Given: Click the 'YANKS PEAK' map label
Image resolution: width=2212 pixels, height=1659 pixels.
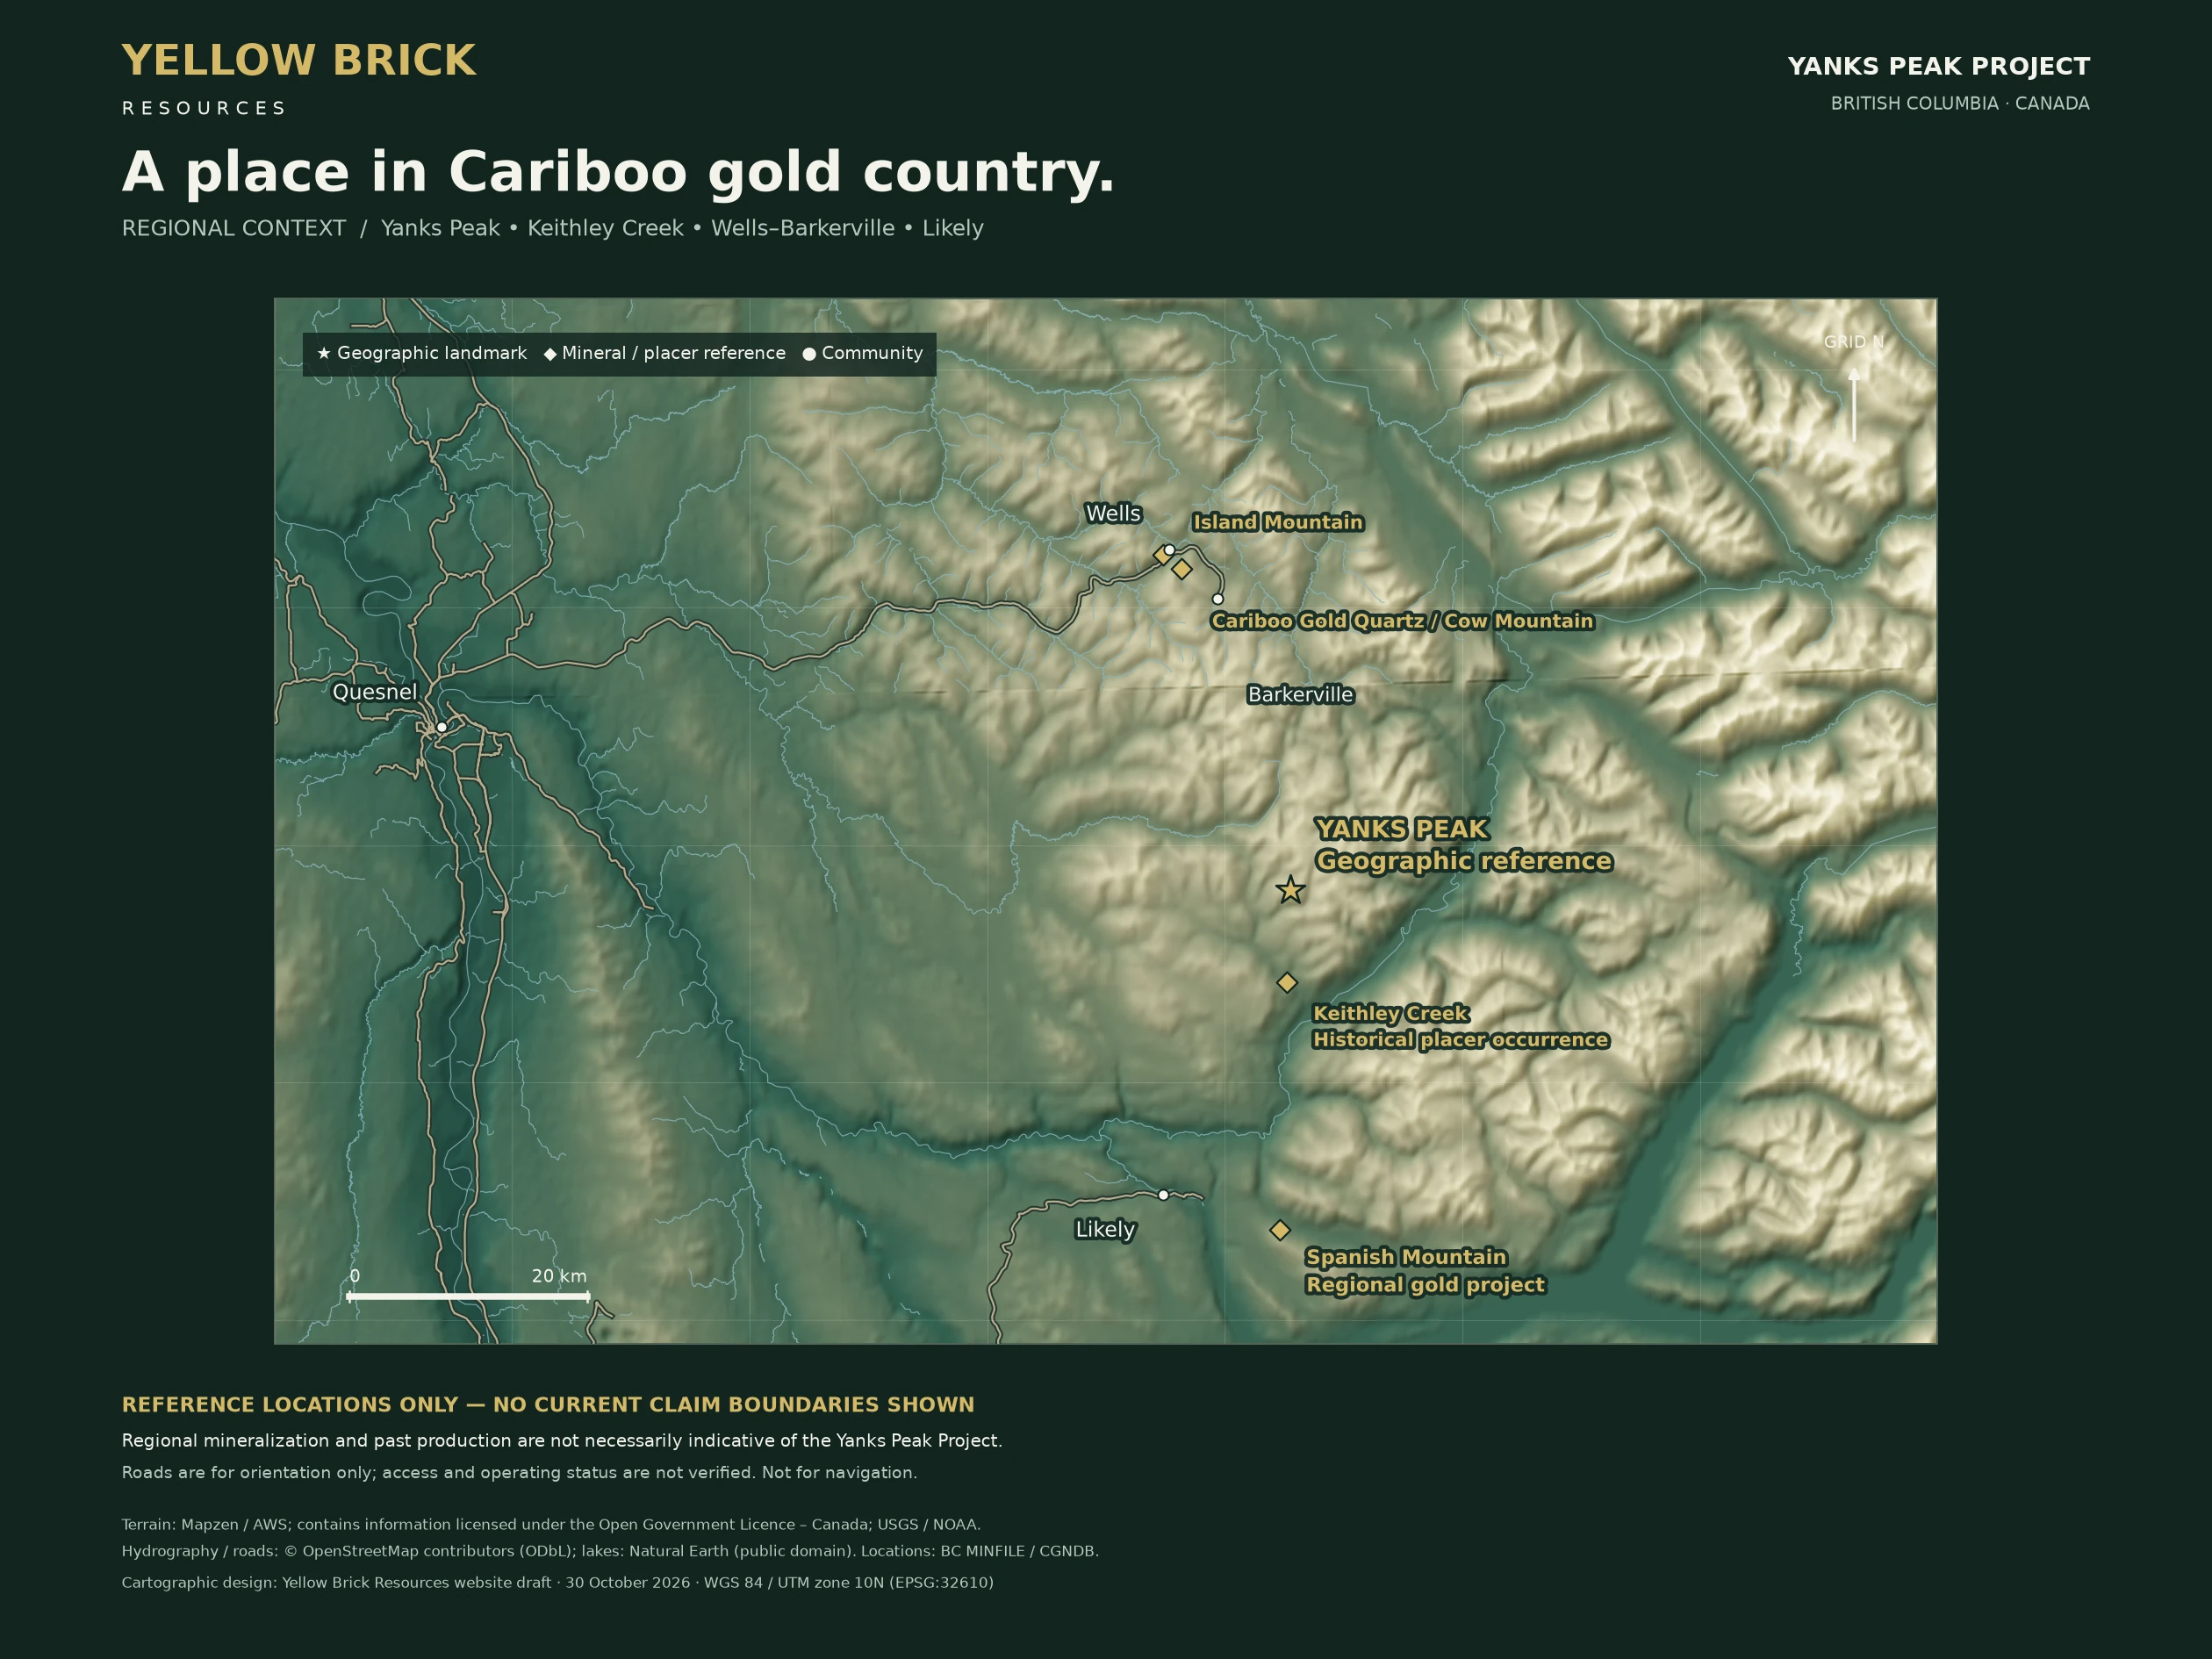Looking at the screenshot, I should click(1402, 829).
